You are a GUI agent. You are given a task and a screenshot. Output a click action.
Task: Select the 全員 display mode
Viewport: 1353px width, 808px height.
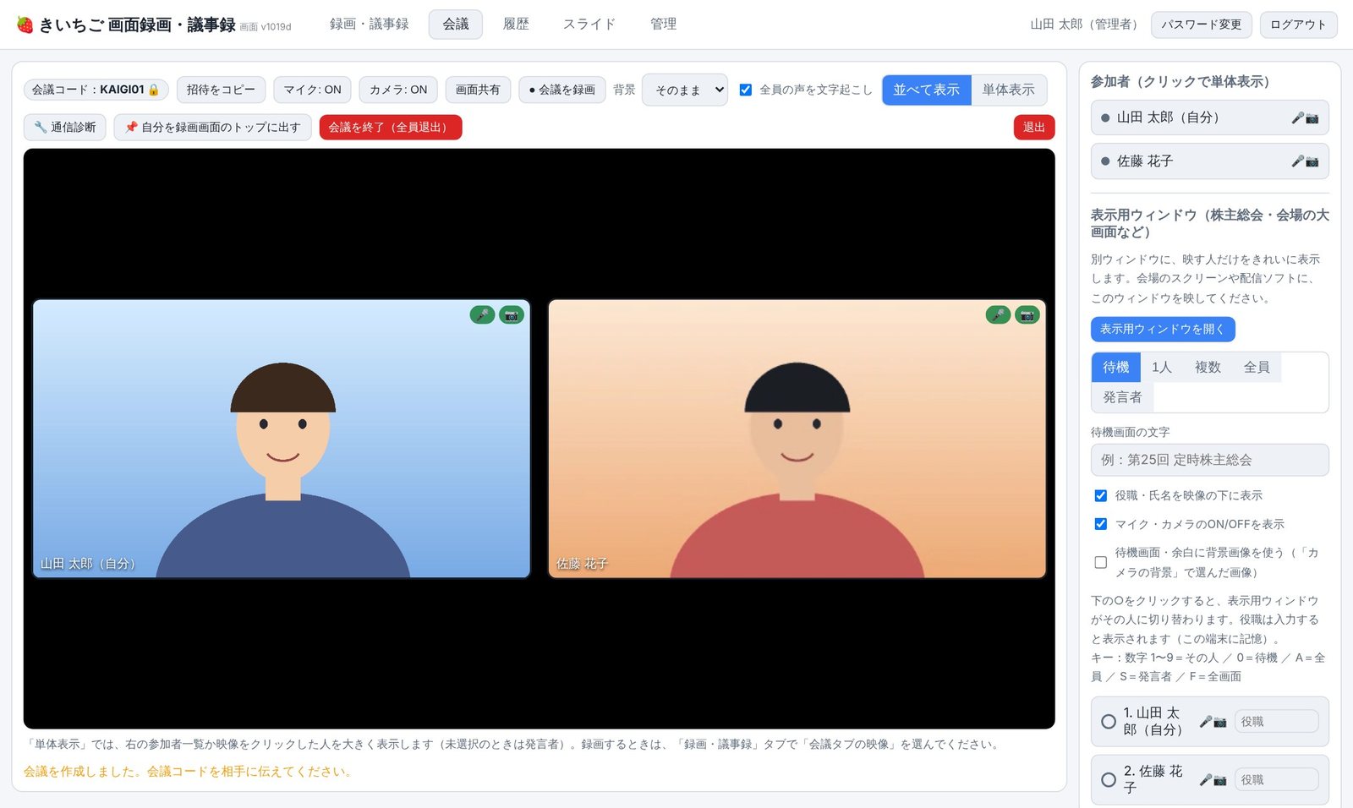point(1257,368)
